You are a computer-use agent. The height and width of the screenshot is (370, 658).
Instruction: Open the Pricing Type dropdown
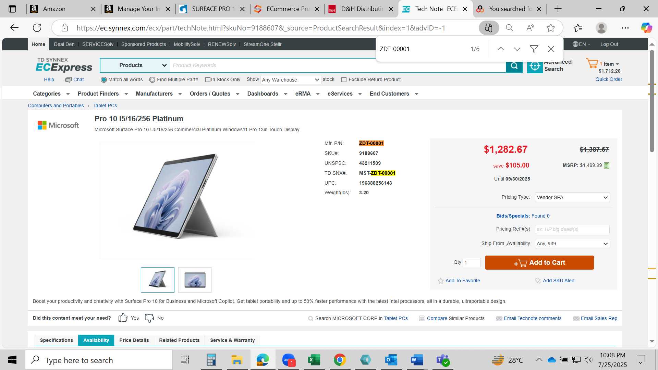click(x=572, y=197)
